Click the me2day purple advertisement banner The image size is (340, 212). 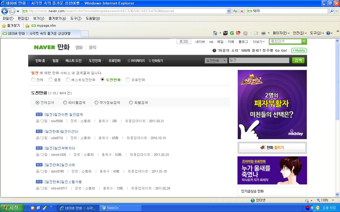click(272, 104)
